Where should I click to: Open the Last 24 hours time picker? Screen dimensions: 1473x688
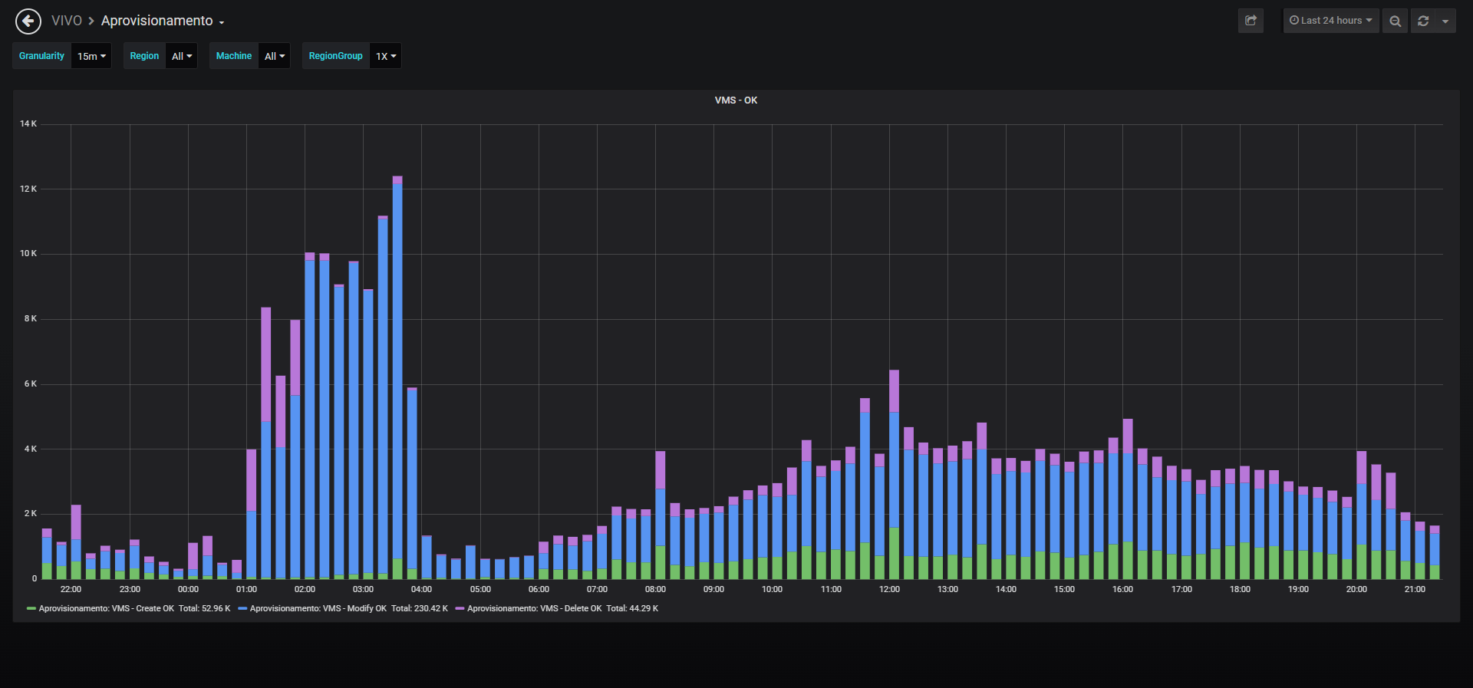(x=1331, y=21)
